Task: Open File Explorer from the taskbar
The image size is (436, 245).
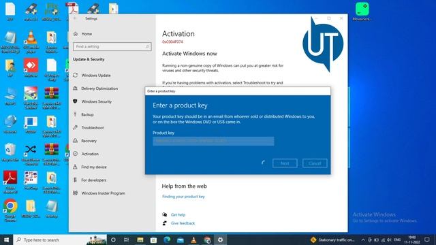Action: [140, 240]
